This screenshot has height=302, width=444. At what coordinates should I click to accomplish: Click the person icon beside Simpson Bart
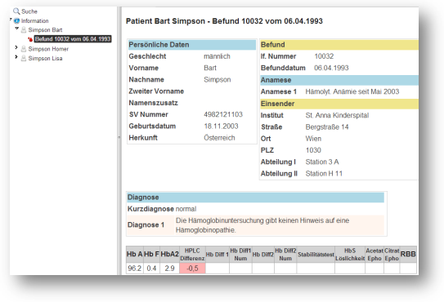pyautogui.click(x=24, y=29)
